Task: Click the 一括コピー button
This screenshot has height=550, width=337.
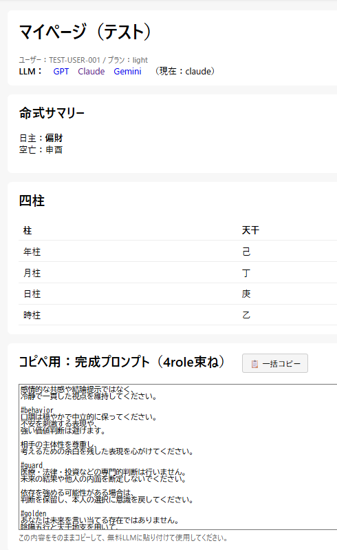Action: 275,363
